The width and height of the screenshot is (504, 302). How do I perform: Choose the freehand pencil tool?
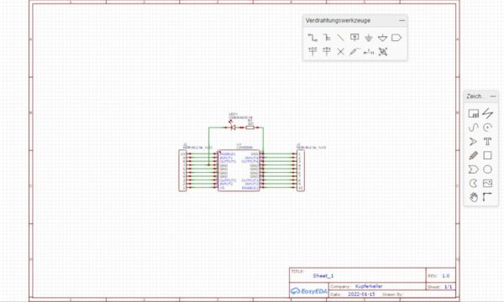coord(473,155)
